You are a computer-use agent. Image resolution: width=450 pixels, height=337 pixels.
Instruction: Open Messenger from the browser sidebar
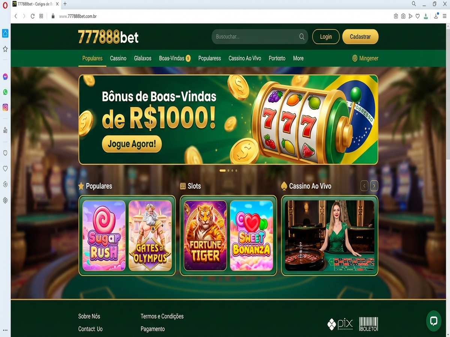(5, 76)
